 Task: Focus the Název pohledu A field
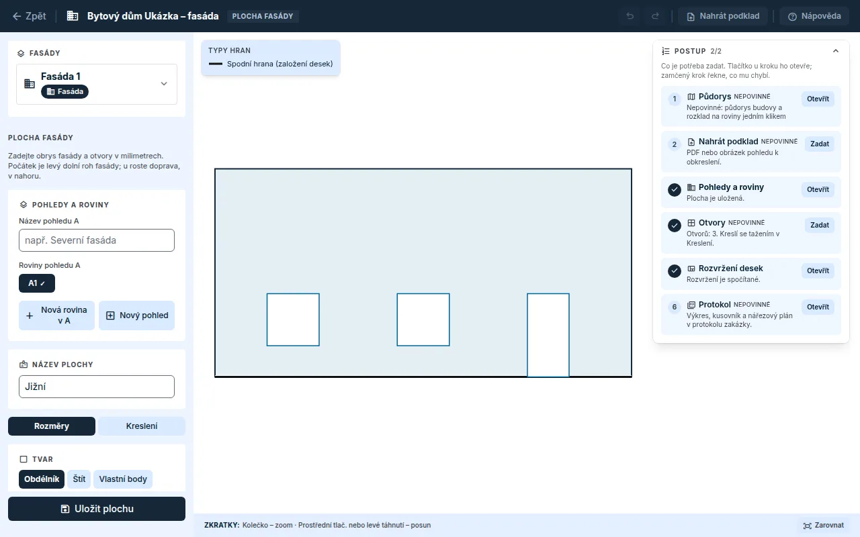(97, 240)
